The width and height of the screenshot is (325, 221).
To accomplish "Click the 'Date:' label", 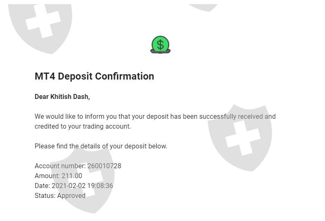I will point(42,186).
